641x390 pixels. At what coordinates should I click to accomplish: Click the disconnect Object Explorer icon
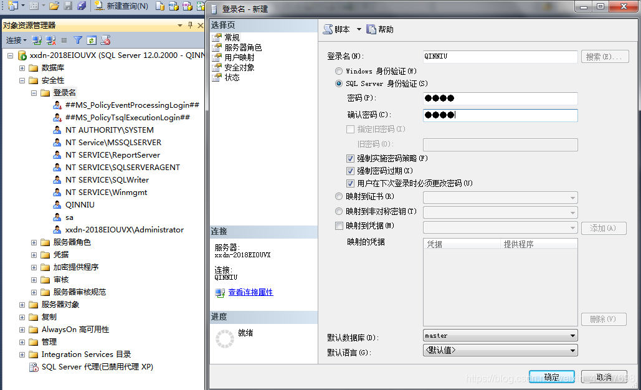tap(50, 40)
